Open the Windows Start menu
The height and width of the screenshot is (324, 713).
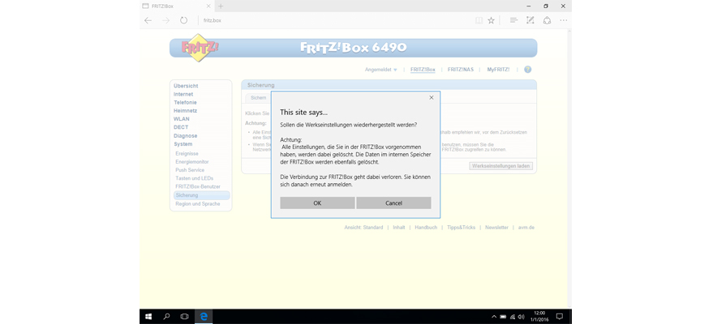point(148,316)
